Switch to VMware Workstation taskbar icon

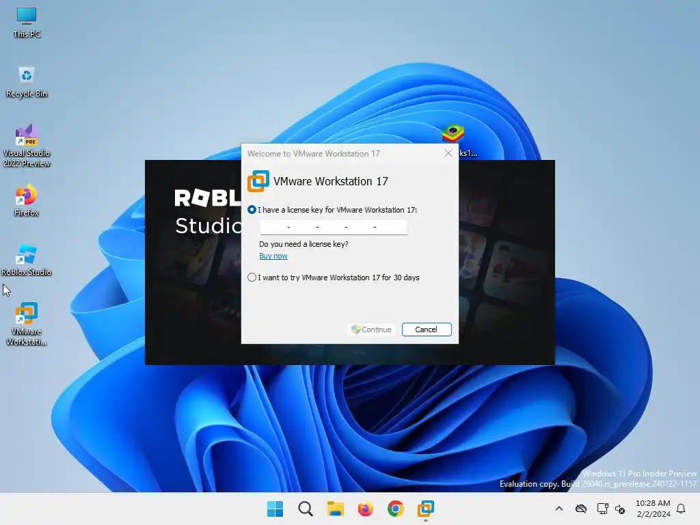(x=425, y=509)
